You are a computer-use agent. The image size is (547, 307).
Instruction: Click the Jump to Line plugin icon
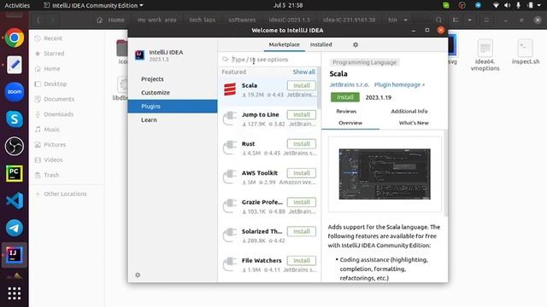230,119
